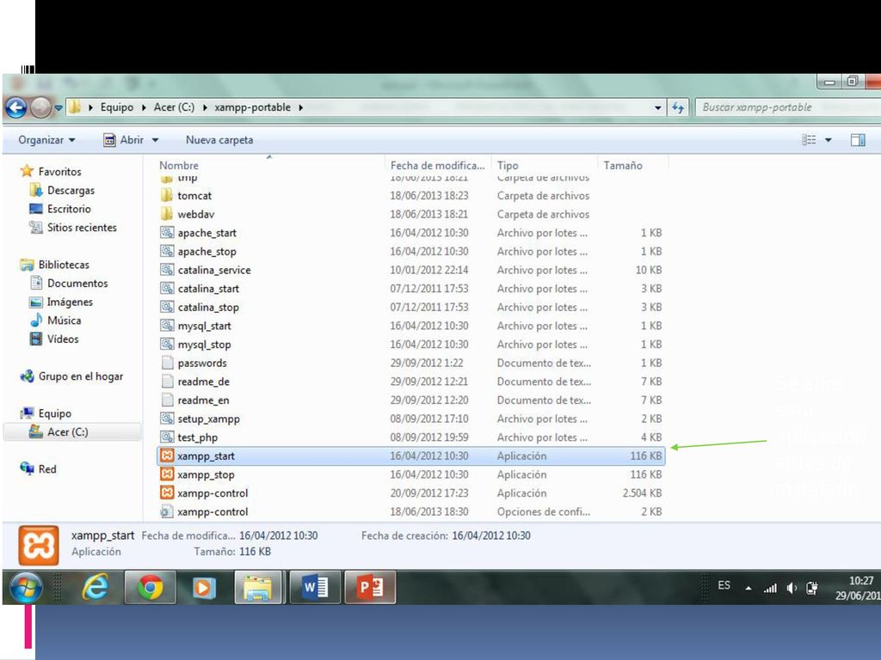Open the Organizar menu

tap(46, 140)
